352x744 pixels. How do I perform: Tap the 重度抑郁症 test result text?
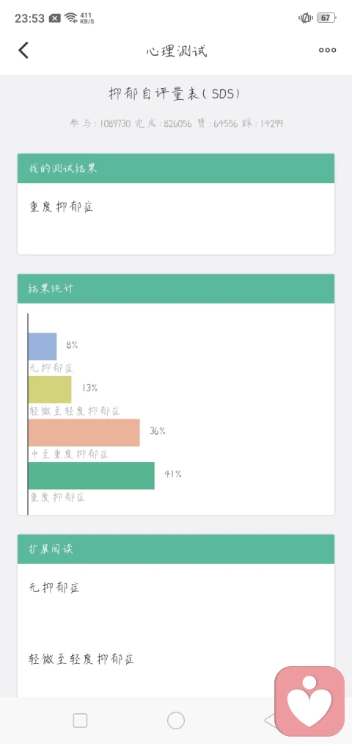(x=61, y=207)
